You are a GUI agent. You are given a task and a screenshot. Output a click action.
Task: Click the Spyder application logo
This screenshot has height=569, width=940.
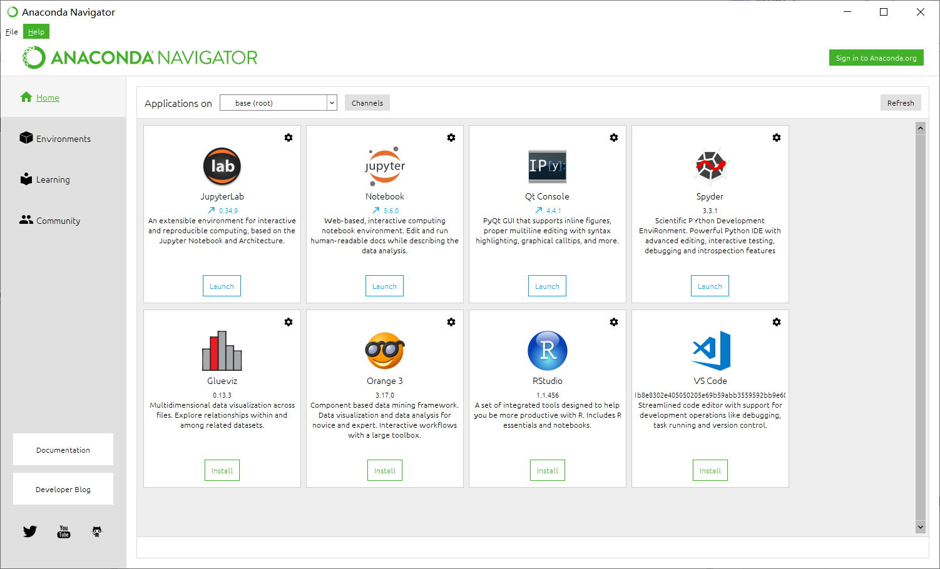click(x=710, y=166)
